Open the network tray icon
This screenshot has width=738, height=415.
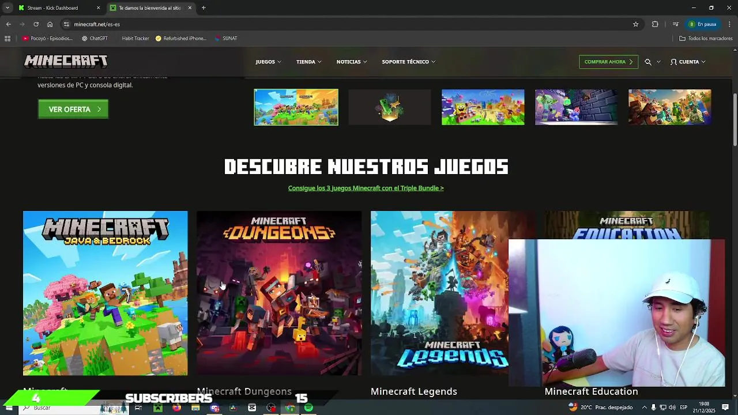coord(663,408)
